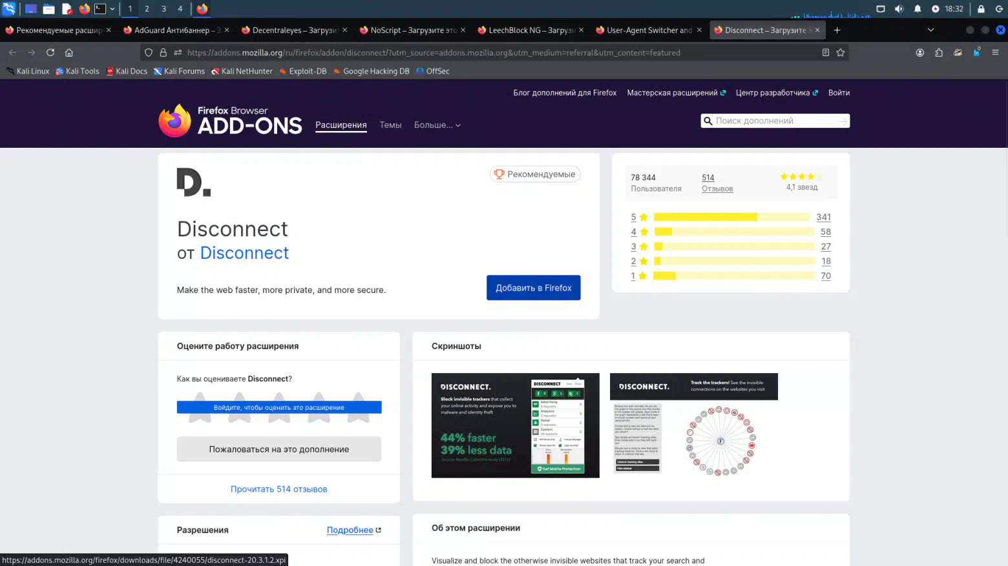Open the terminal emulator from the panel
Image resolution: width=1008 pixels, height=566 pixels.
tap(100, 9)
